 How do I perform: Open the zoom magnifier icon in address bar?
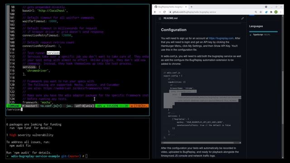click(256, 12)
